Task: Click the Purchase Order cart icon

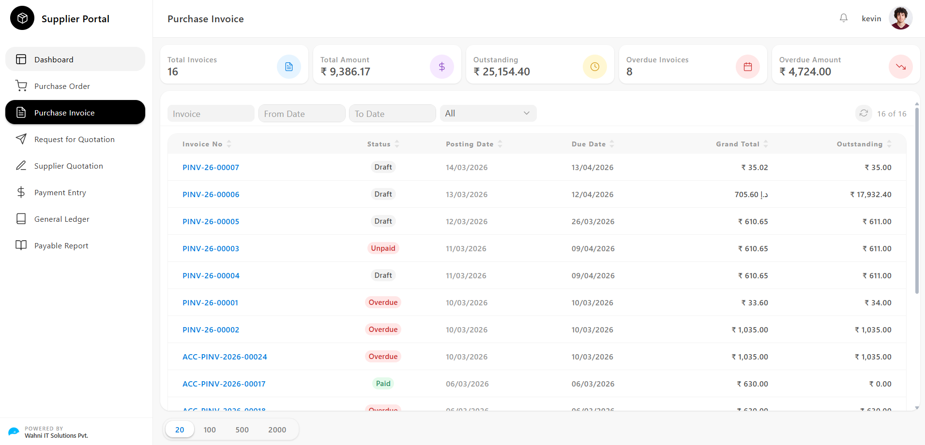Action: (x=21, y=86)
